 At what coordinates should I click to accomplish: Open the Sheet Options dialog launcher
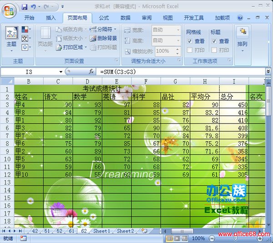click(229, 60)
